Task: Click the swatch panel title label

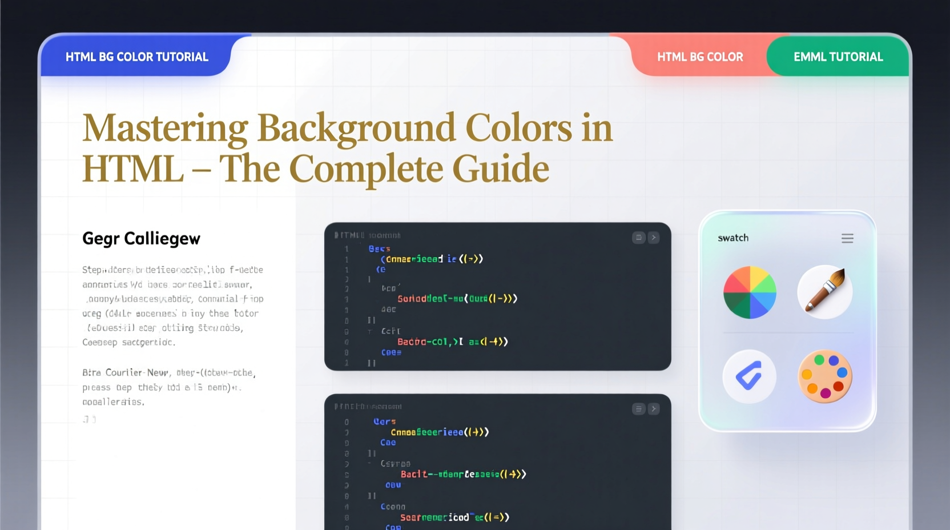Action: click(732, 238)
